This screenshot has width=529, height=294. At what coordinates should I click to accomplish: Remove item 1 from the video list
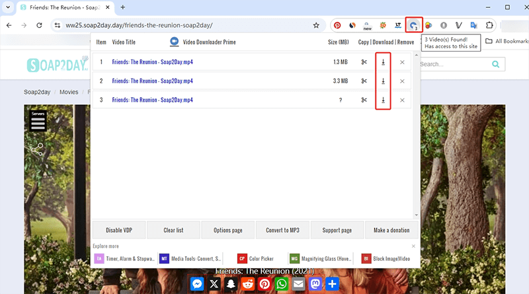point(402,62)
